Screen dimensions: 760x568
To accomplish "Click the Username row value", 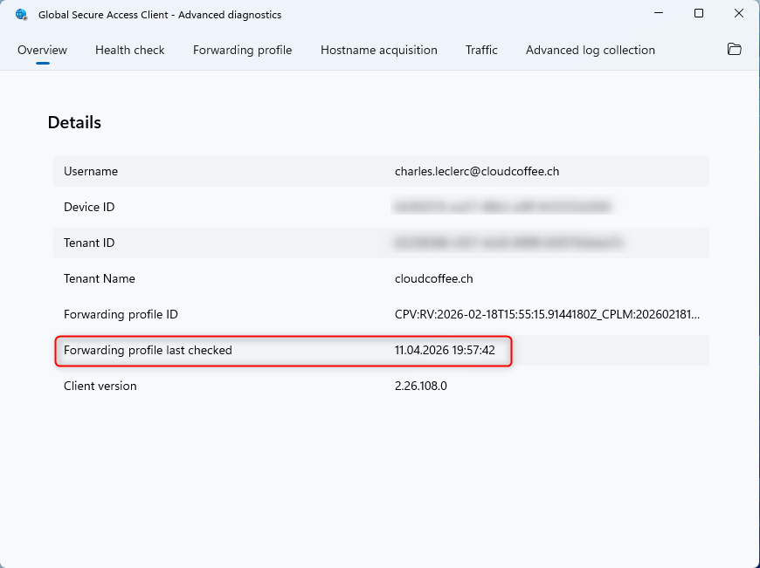I will pyautogui.click(x=477, y=171).
